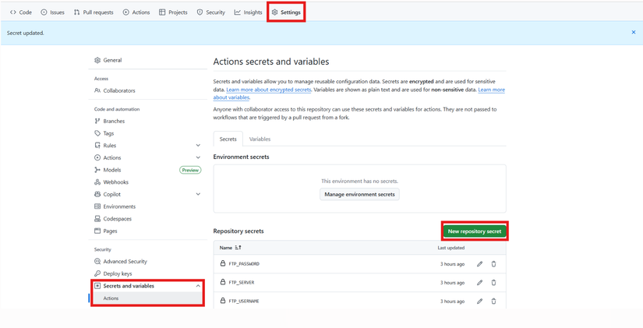Expand the Actions sidebar section

point(198,157)
